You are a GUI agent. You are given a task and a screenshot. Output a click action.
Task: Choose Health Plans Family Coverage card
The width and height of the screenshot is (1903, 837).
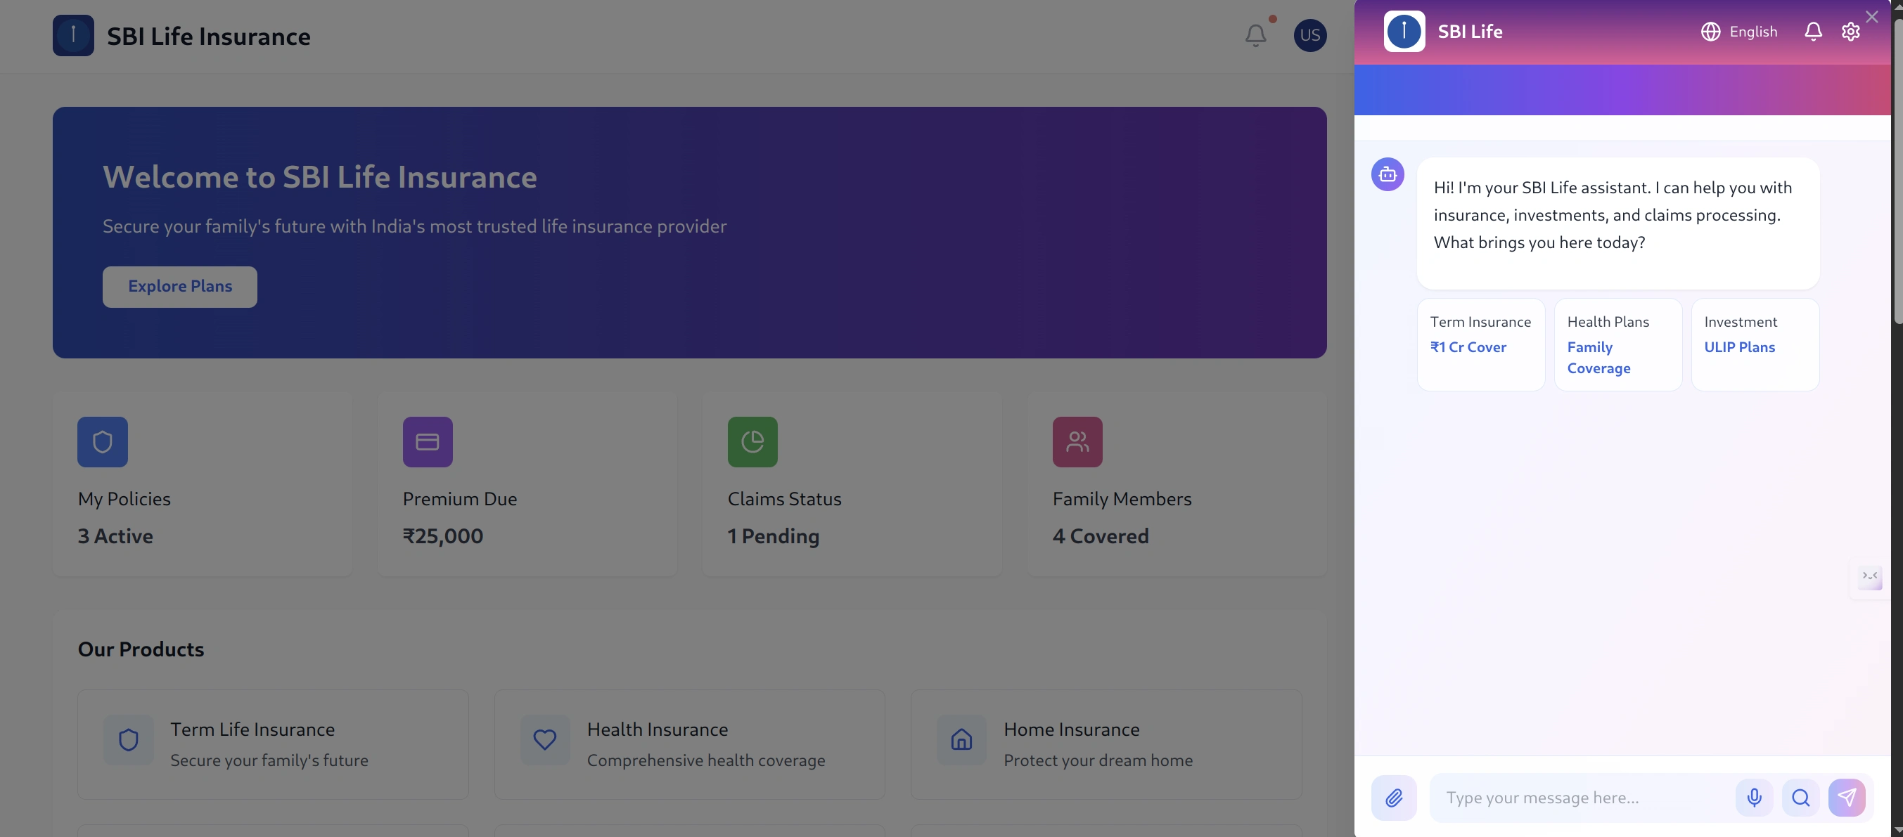pos(1618,344)
